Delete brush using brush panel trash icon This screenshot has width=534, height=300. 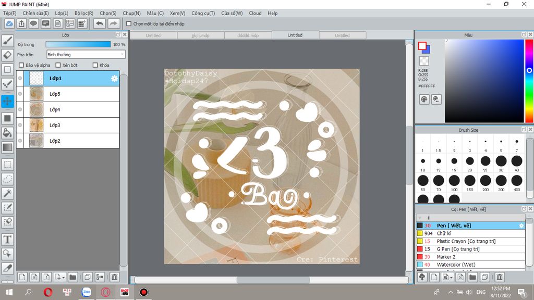(500, 277)
